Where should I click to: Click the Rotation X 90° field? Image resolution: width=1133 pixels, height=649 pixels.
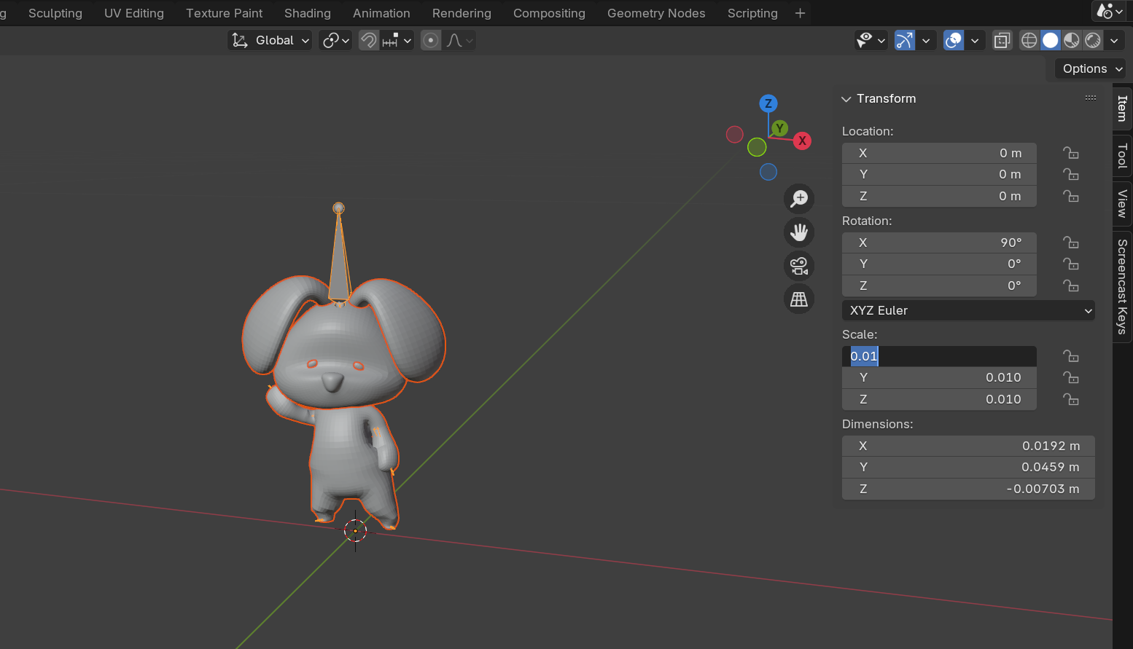[939, 243]
